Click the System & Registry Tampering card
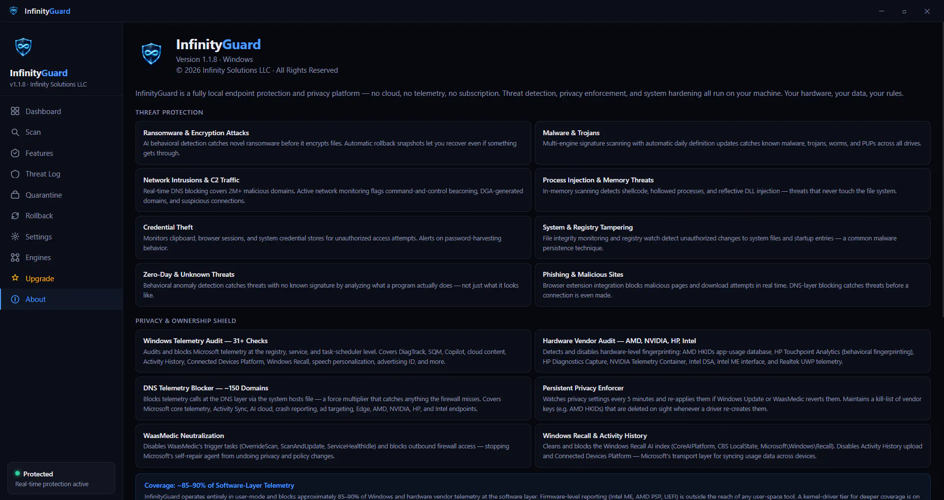This screenshot has width=944, height=500. (732, 237)
